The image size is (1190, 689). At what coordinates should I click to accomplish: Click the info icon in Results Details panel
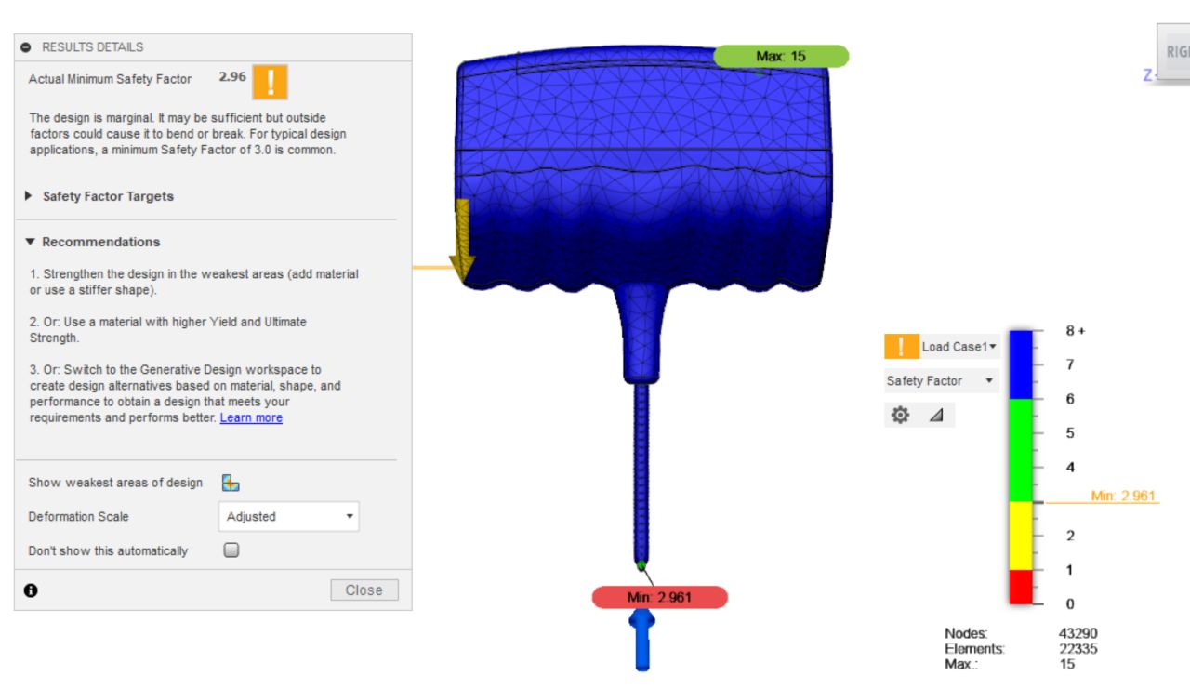tap(30, 590)
